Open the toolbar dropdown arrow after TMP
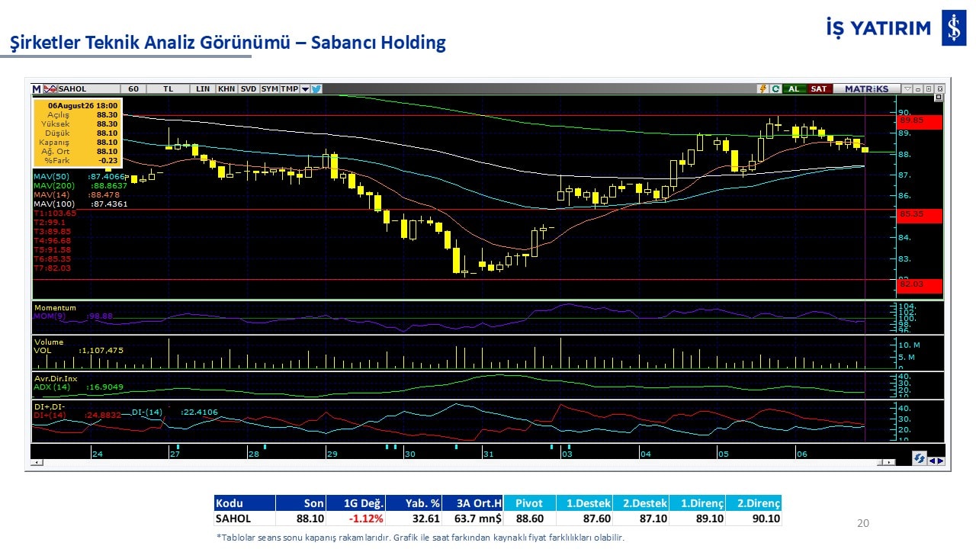The image size is (976, 549). 305,88
